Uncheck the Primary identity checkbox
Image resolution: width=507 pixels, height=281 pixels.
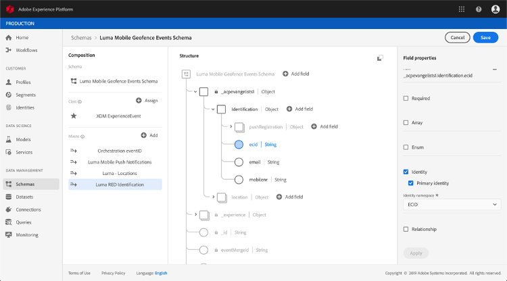click(410, 183)
